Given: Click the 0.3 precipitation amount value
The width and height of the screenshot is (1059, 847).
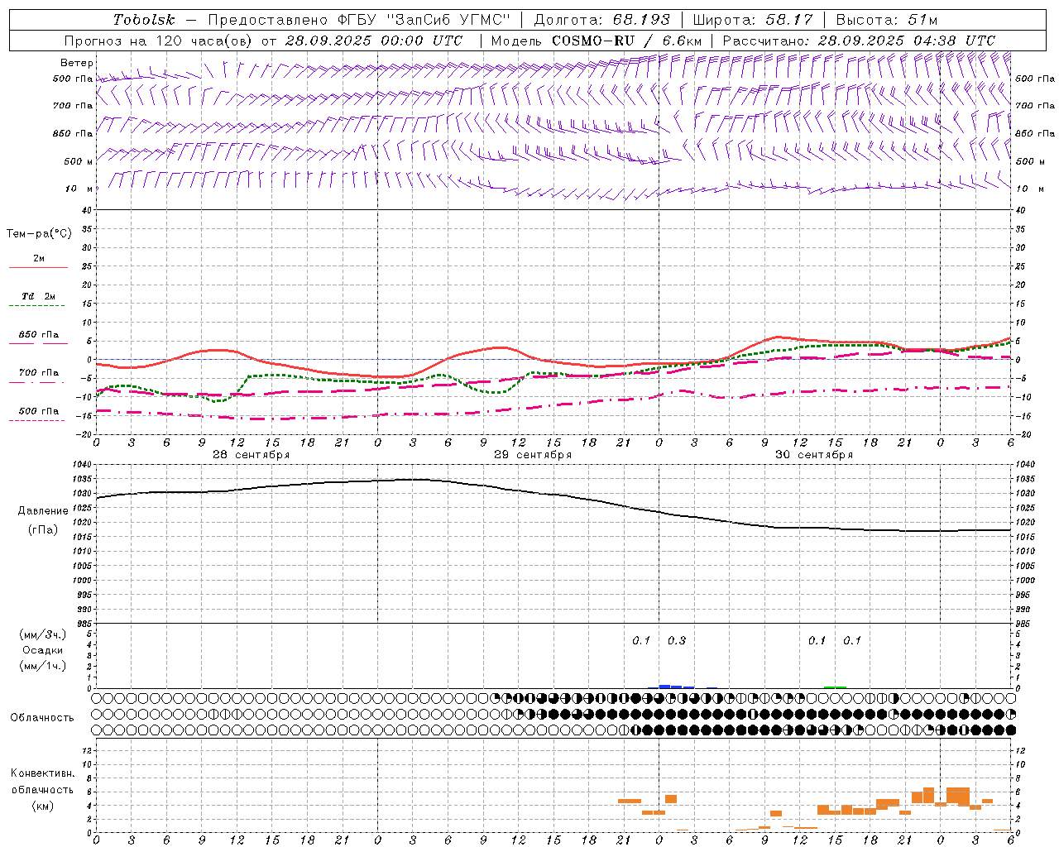Looking at the screenshot, I should [677, 641].
